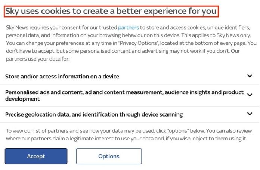Click the Accept cookies button
Image resolution: width=260 pixels, height=170 pixels.
[x=36, y=156]
